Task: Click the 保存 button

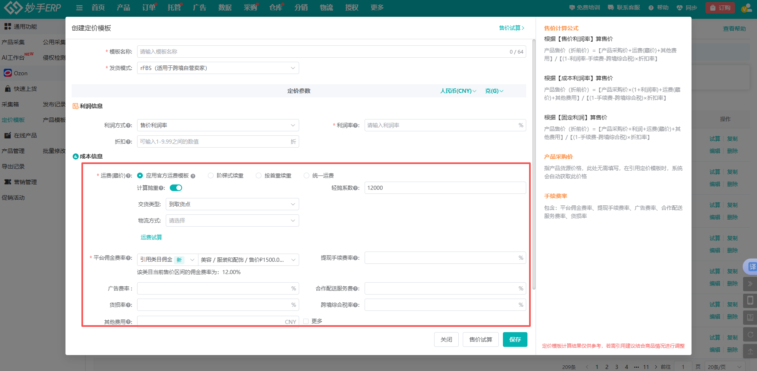Action: coord(515,340)
